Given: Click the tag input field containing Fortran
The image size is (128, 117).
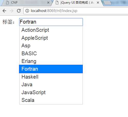Looking at the screenshot, I should click(x=51, y=22).
